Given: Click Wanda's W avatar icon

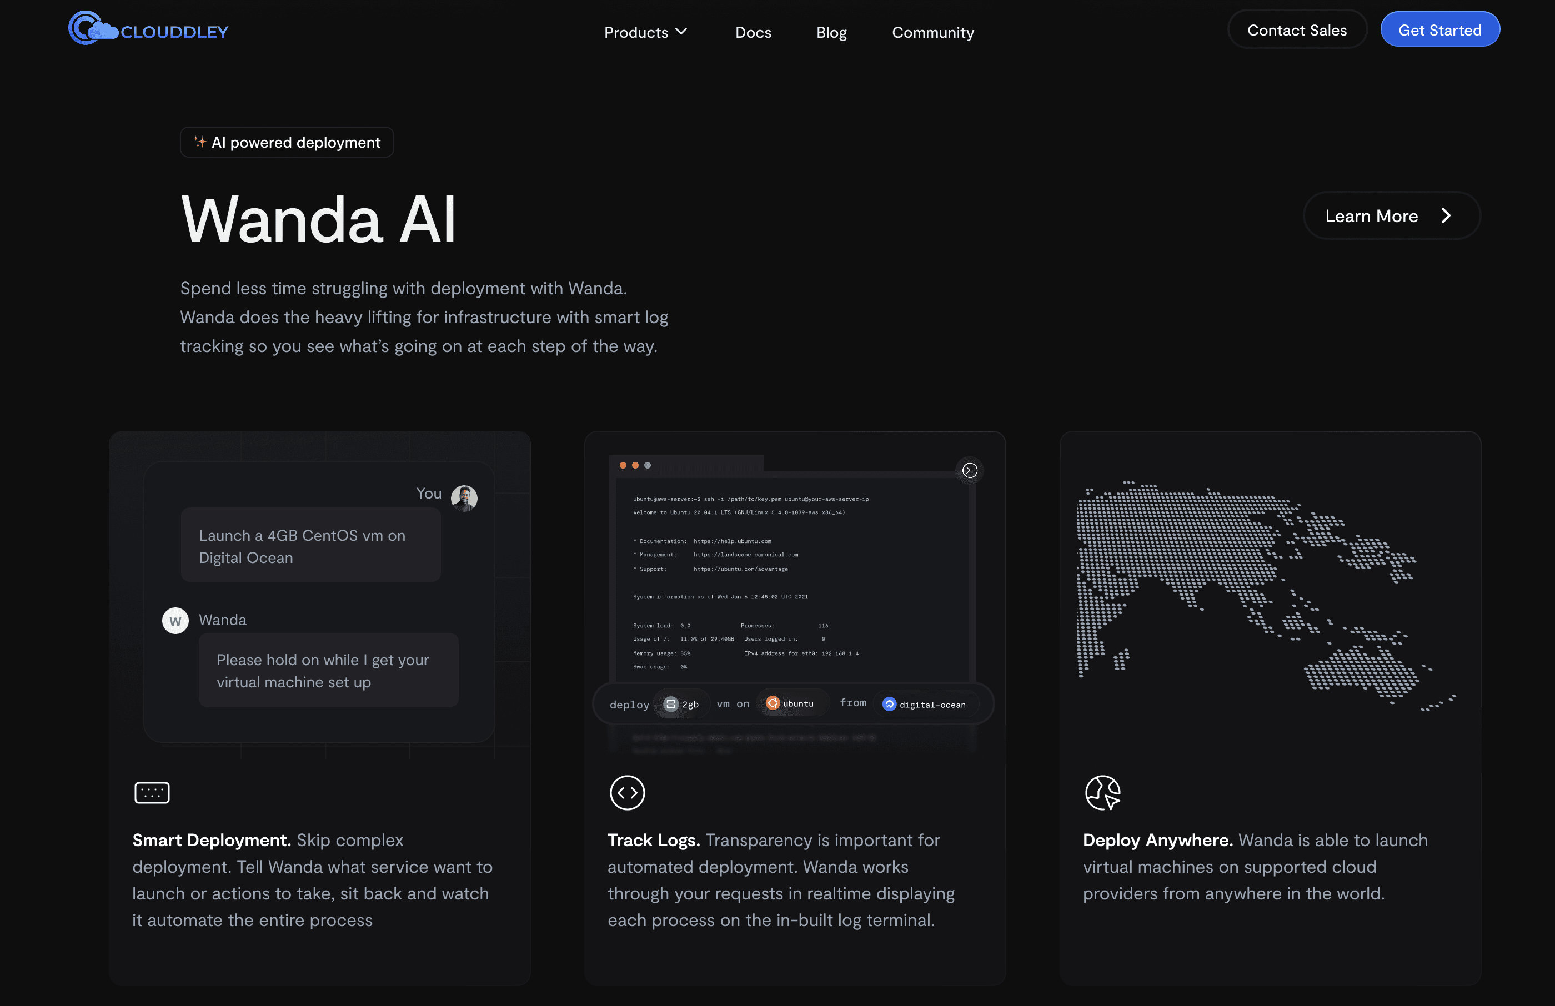Looking at the screenshot, I should (175, 621).
